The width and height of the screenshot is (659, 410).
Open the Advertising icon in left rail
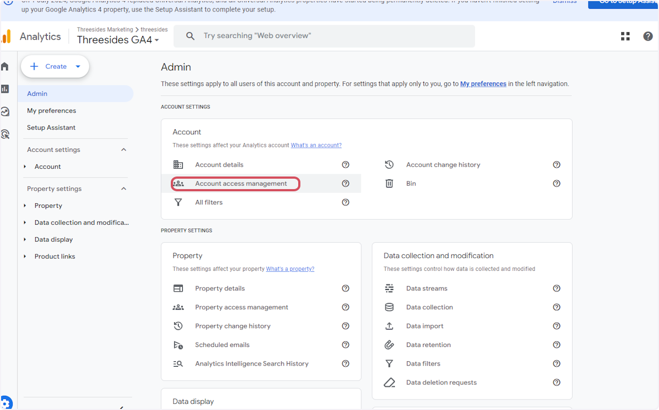[x=5, y=134]
